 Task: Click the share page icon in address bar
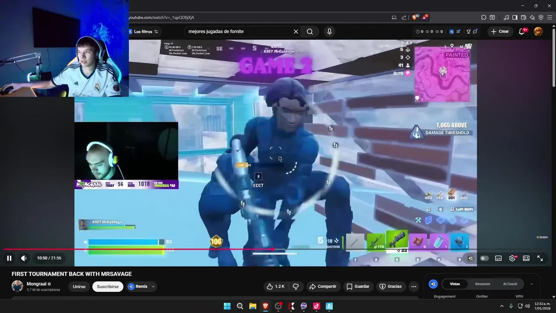(404, 17)
